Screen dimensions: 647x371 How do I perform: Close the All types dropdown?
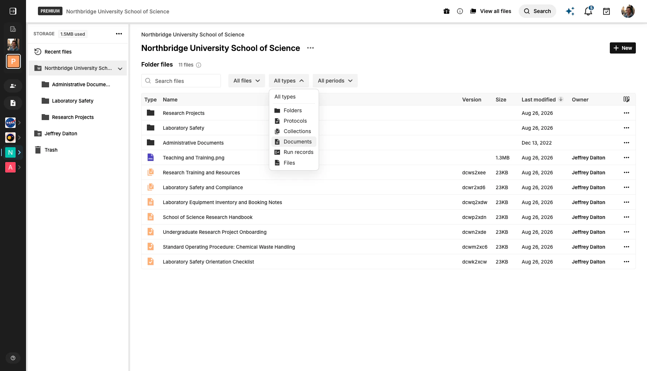point(289,81)
